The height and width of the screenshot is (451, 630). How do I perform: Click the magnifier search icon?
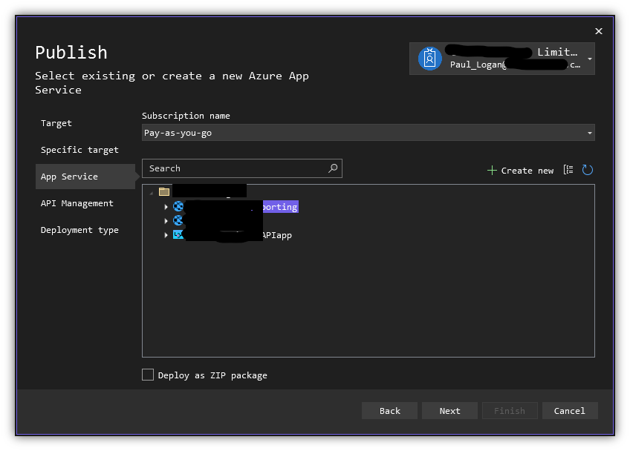[333, 168]
